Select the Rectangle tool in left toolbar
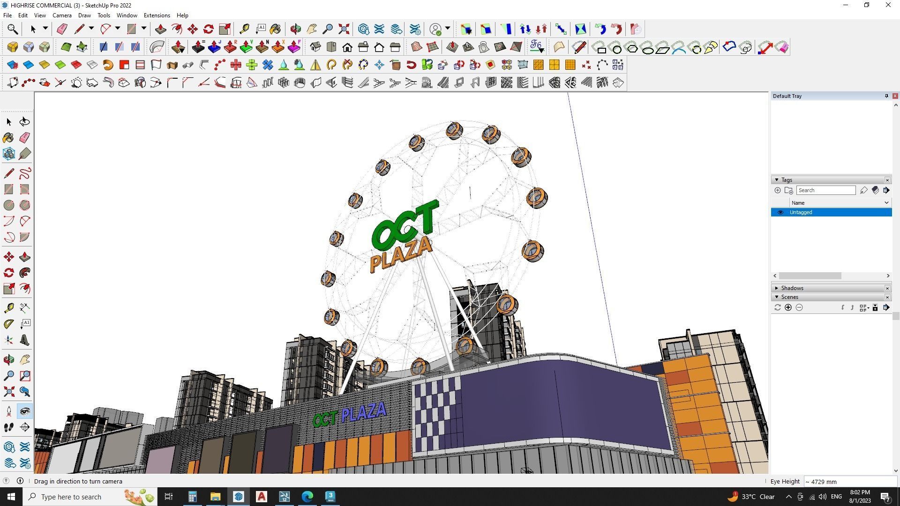900x506 pixels. 8,189
